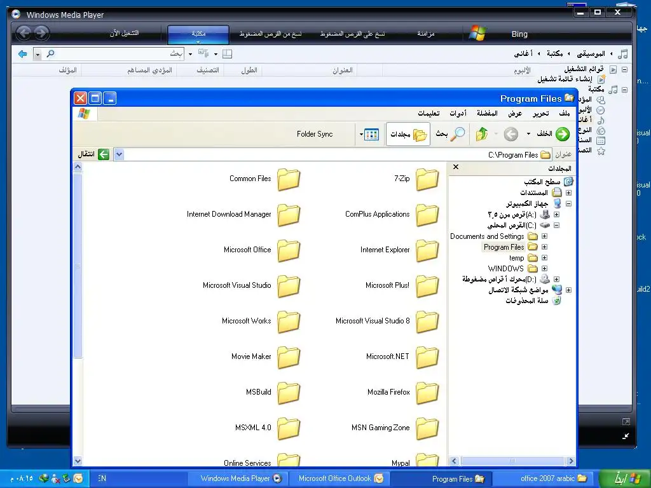This screenshot has height=488, width=651.
Task: Click the Search magnifier toolbar button
Action: coord(450,134)
